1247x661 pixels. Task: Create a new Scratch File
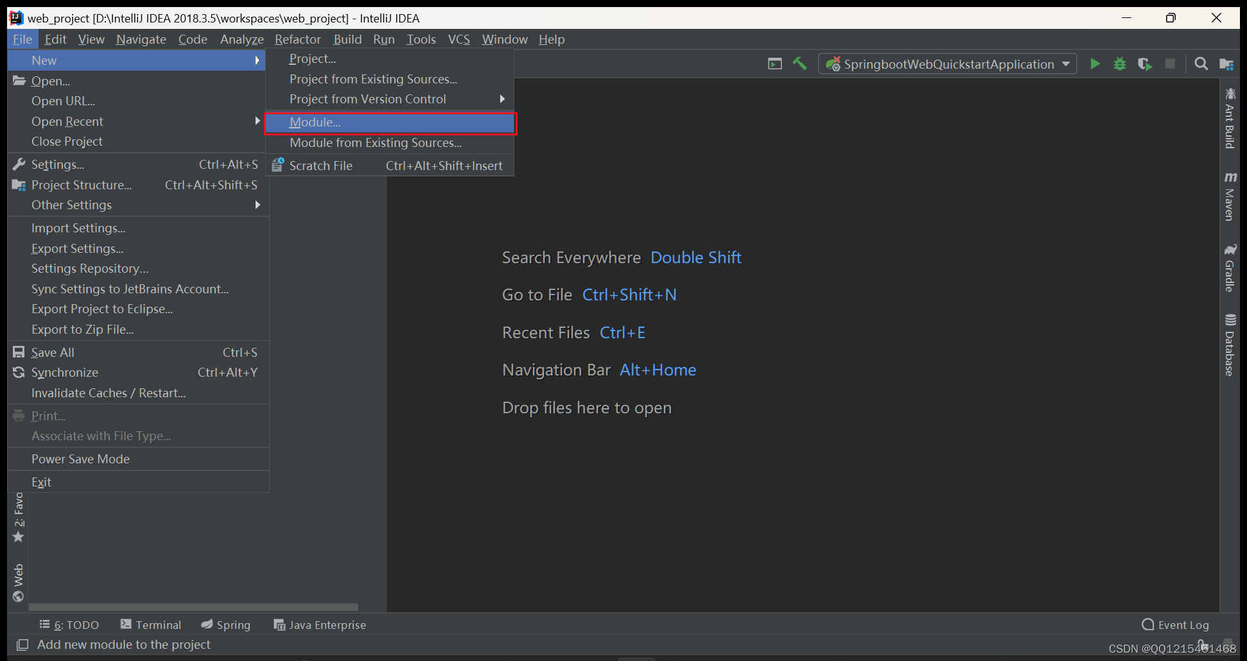390,166
